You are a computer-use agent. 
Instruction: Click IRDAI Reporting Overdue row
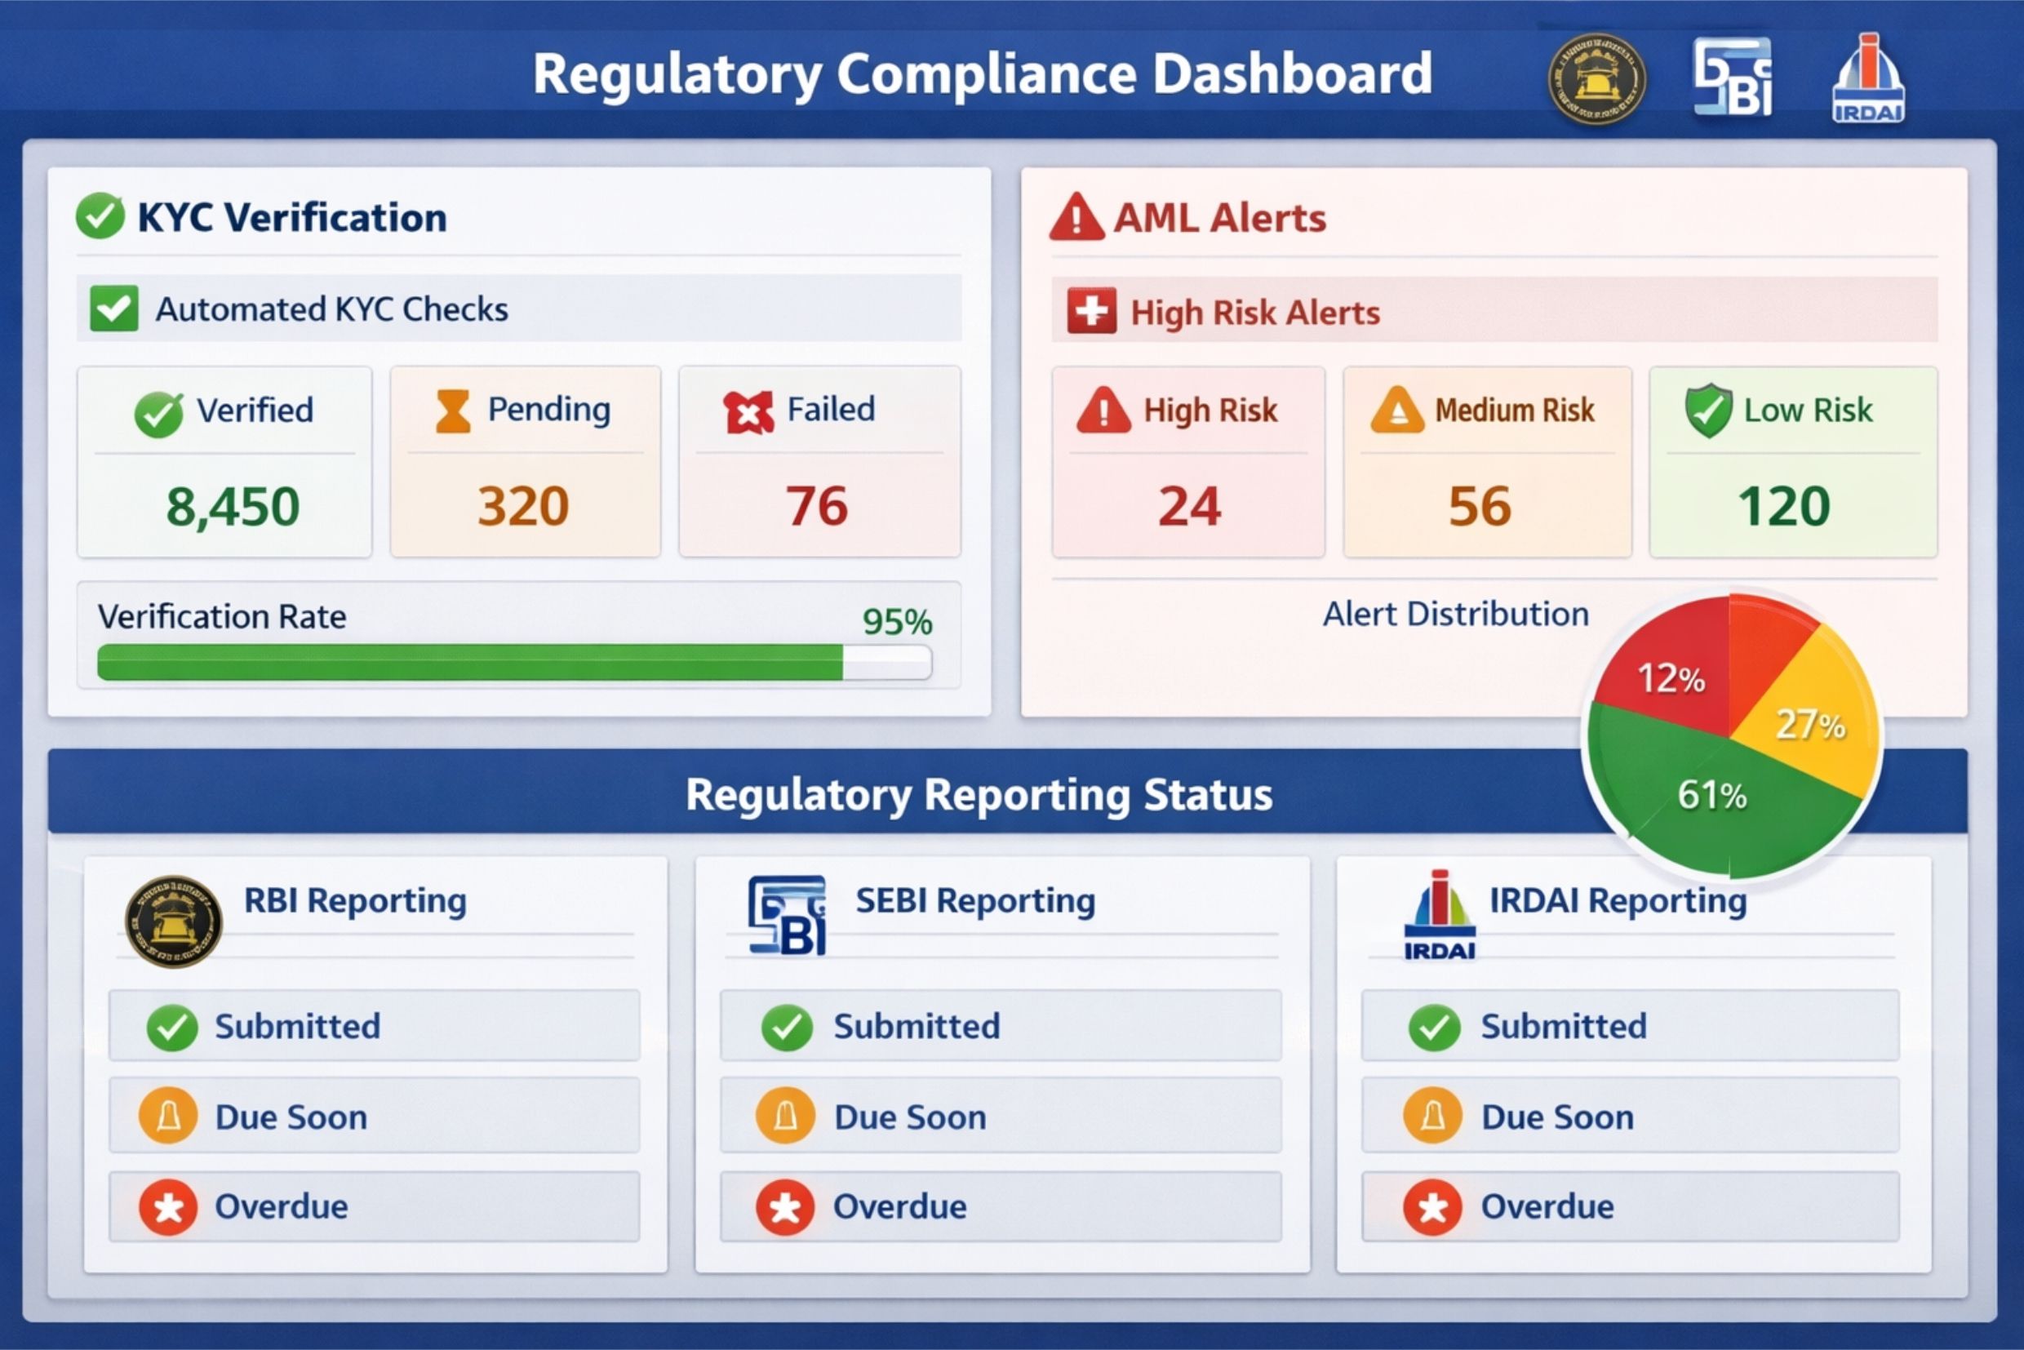[x=1629, y=1206]
